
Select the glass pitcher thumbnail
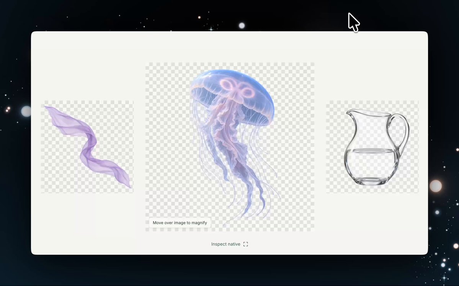(372, 147)
